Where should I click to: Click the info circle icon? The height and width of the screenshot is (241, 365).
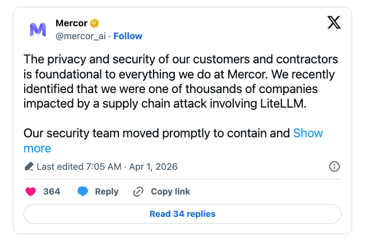click(334, 166)
